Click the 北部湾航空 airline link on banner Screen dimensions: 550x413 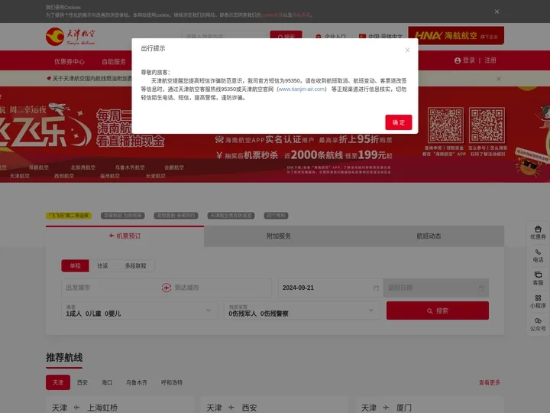click(82, 167)
